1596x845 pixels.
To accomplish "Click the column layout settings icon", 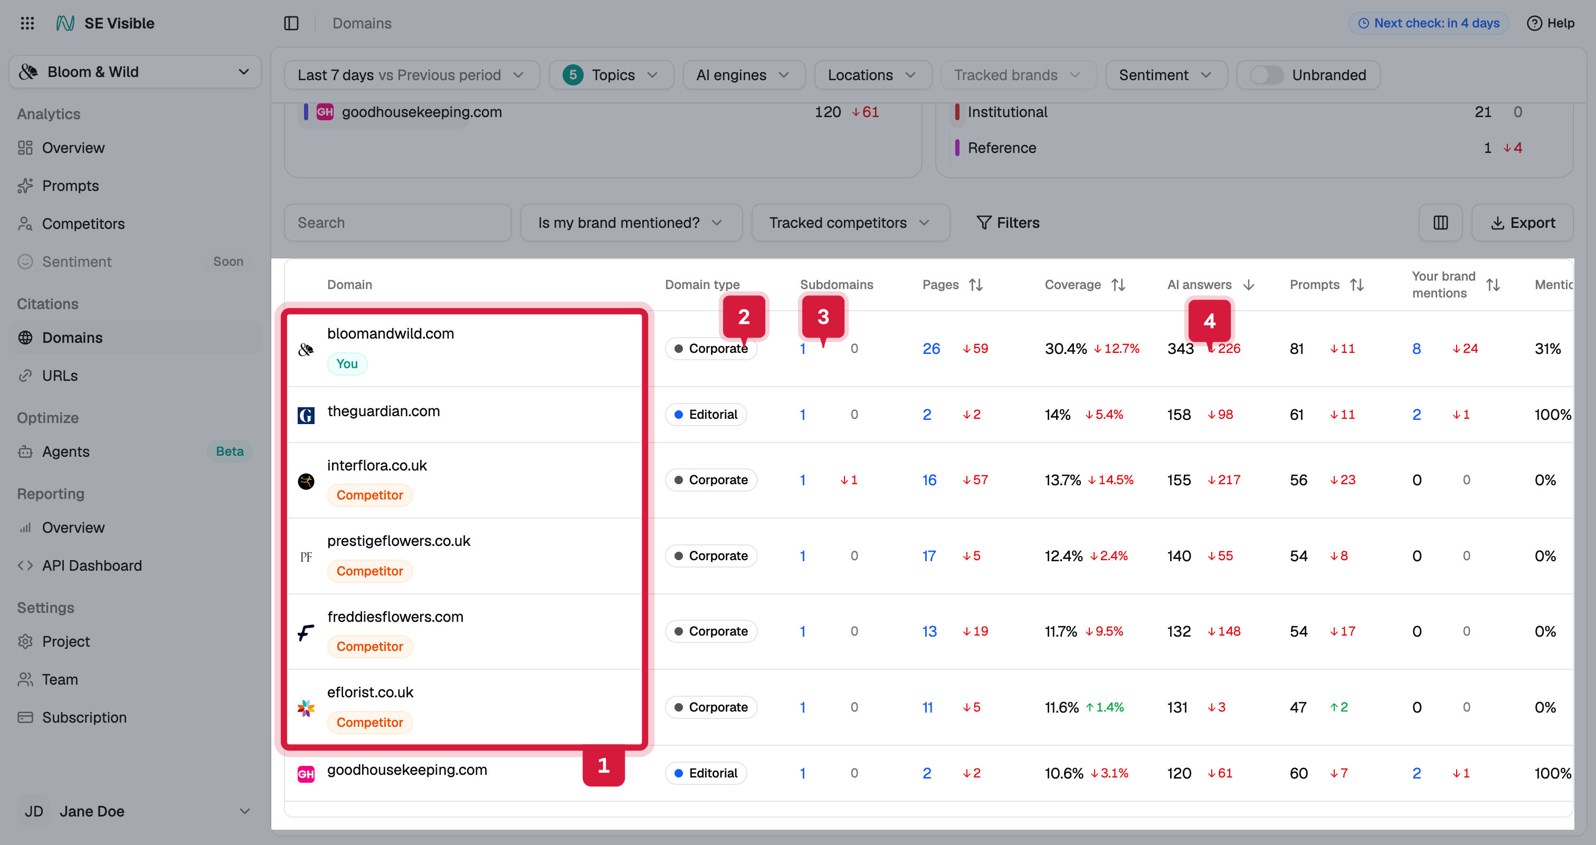I will click(x=1440, y=223).
